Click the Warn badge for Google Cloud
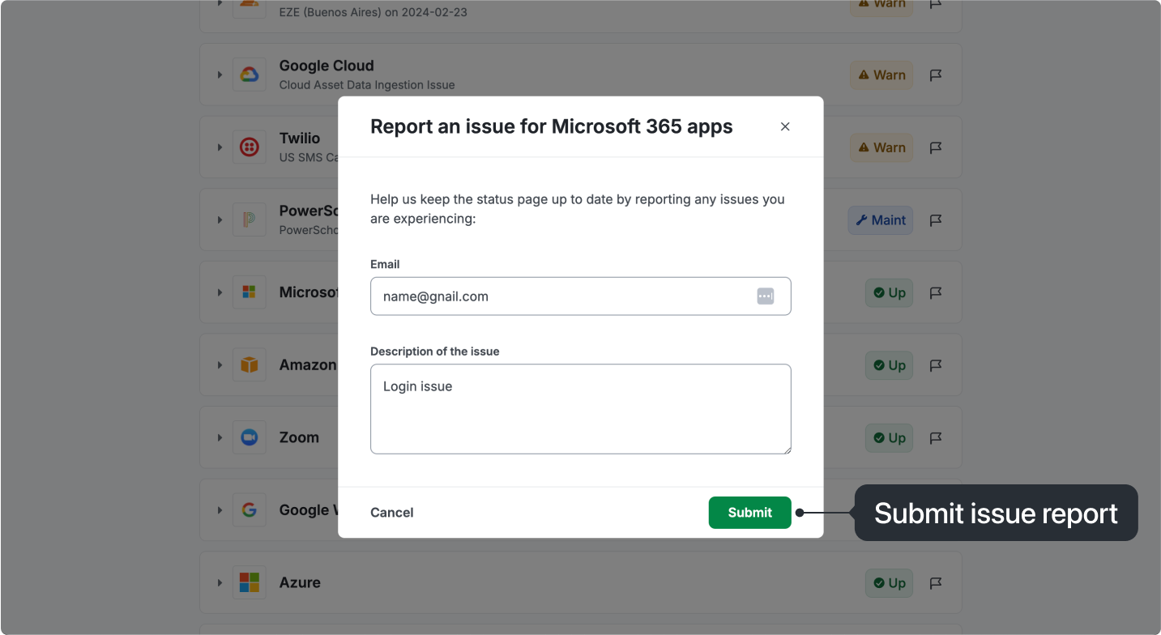Viewport: 1161px width, 635px height. click(x=881, y=75)
